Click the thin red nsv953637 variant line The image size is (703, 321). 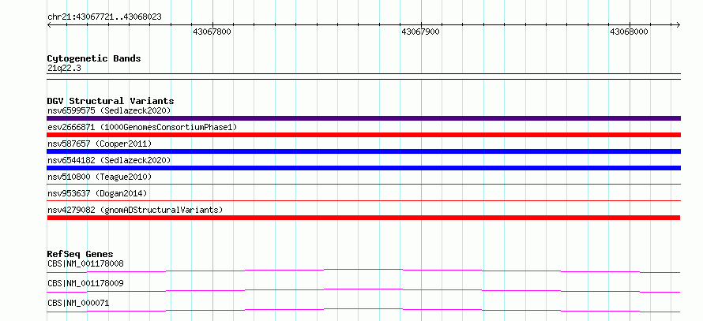363,200
